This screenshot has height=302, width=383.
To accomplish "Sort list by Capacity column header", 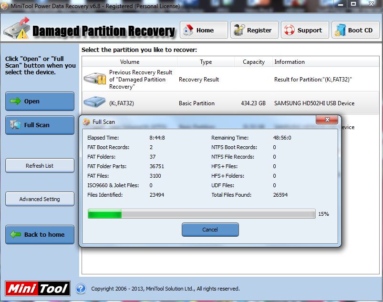I will (253, 62).
